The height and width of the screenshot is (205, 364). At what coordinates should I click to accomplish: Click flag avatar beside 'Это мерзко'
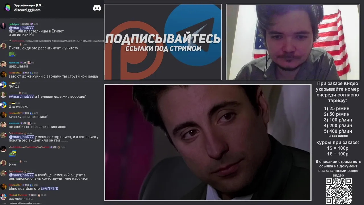tap(3, 105)
